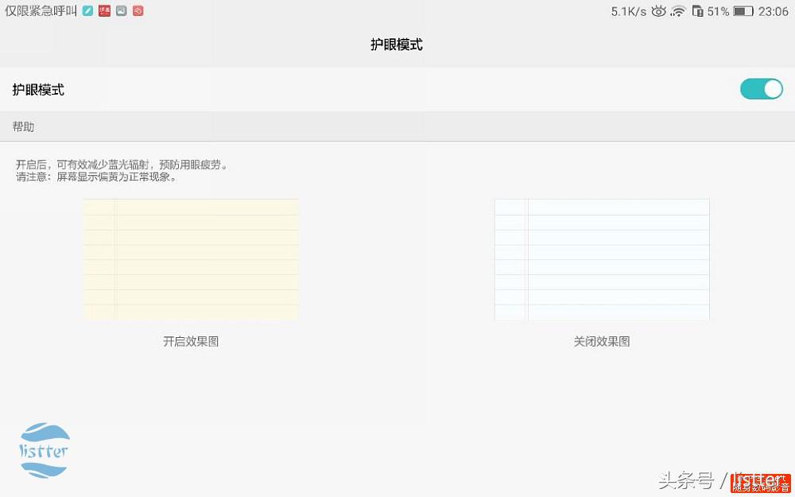Enable eye protection mode via the switch
This screenshot has width=795, height=497.
pyautogui.click(x=761, y=89)
